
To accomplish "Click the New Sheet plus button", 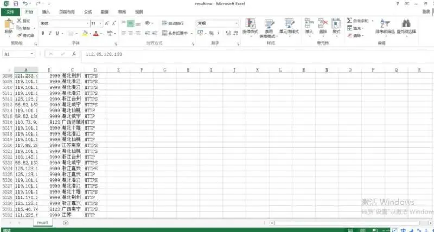I will pos(66,223).
